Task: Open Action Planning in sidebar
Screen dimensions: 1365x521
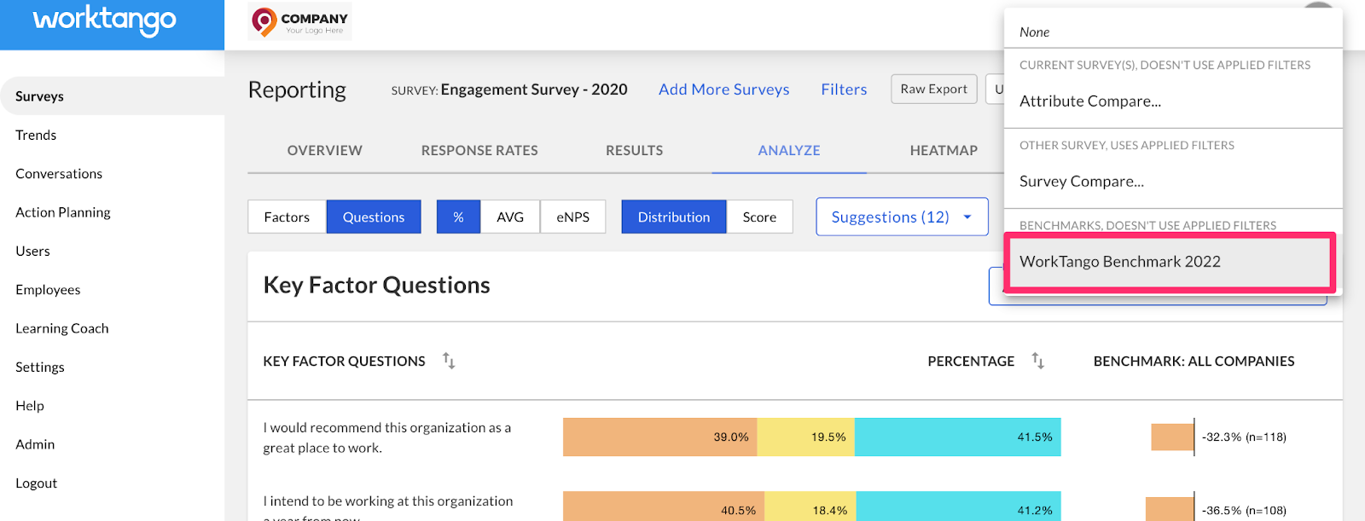Action: pyautogui.click(x=63, y=212)
